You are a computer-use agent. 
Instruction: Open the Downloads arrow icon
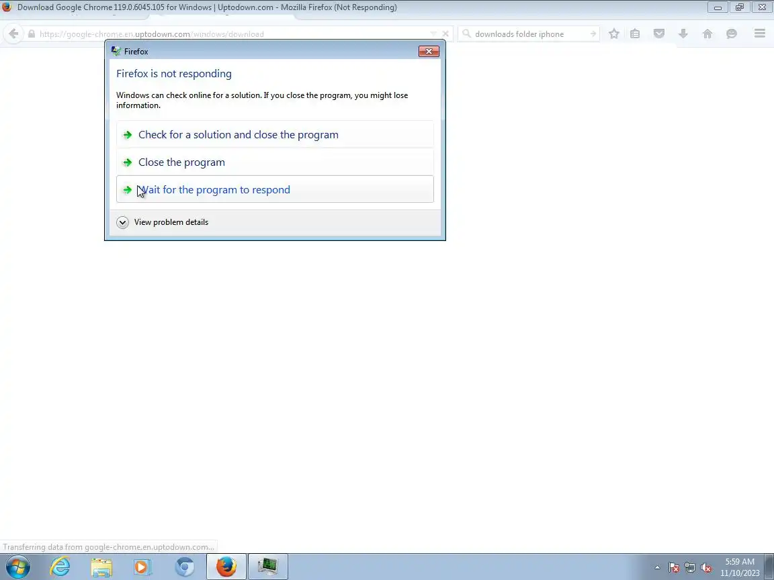[x=683, y=34]
